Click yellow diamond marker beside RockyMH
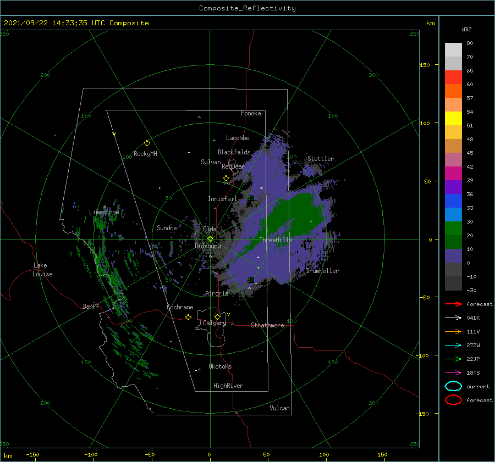 [147, 143]
